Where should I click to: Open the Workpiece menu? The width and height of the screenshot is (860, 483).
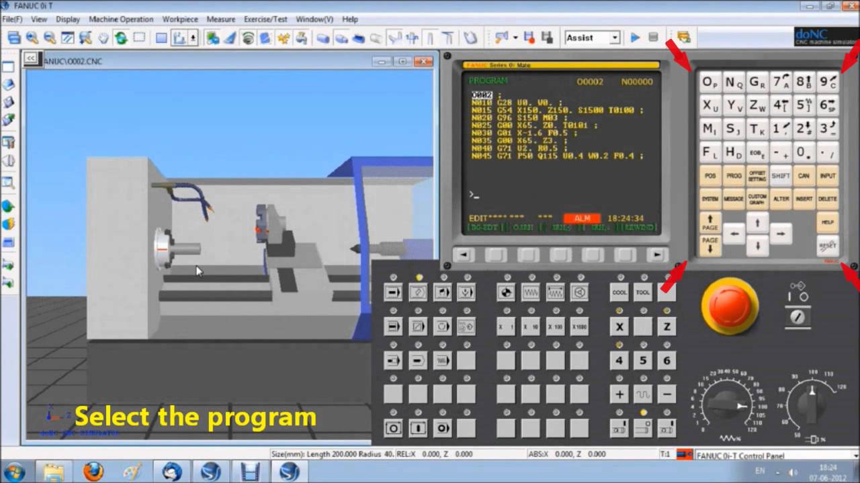point(180,19)
